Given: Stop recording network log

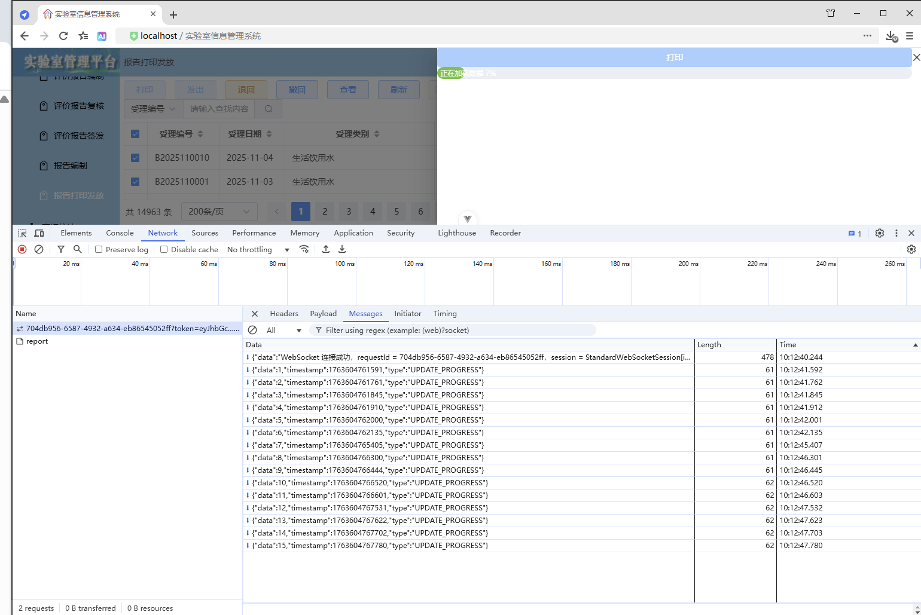Looking at the screenshot, I should (22, 249).
